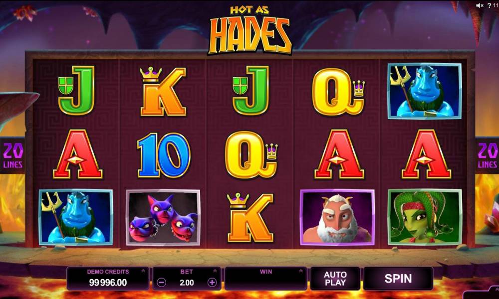Open the right 20 Lines indicator
Viewport: 499px width, 299px height.
[x=487, y=155]
